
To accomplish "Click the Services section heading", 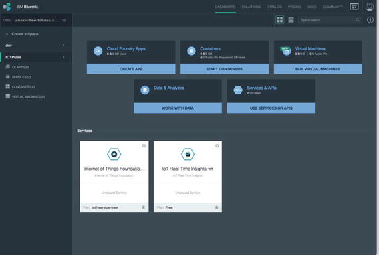I will tap(85, 131).
